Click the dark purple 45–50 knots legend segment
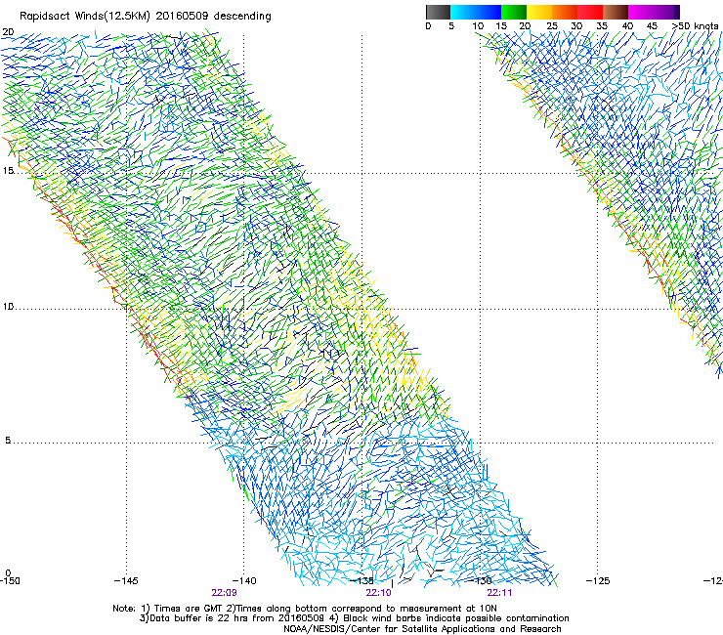Screen dimensions: 723x635 pos(666,12)
